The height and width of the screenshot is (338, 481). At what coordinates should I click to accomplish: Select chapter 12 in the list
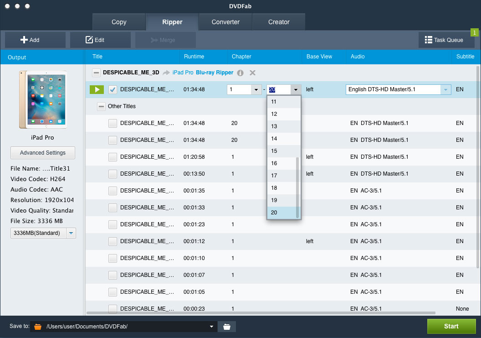coord(282,114)
